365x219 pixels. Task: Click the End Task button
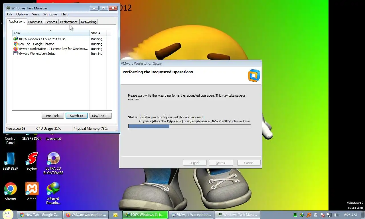[x=52, y=116]
